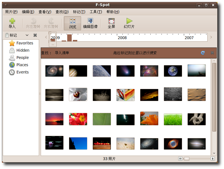This screenshot has width=224, height=169.
Task: Close the tags sidebar with X
Action: 35,35
